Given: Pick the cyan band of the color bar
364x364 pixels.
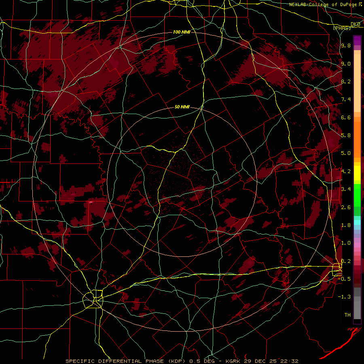Looking at the screenshot, I should pyautogui.click(x=357, y=222).
